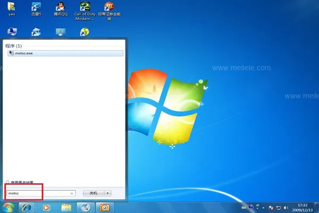Click the 程序 (1) results header
Screen dimensions: 319x213
13,46
